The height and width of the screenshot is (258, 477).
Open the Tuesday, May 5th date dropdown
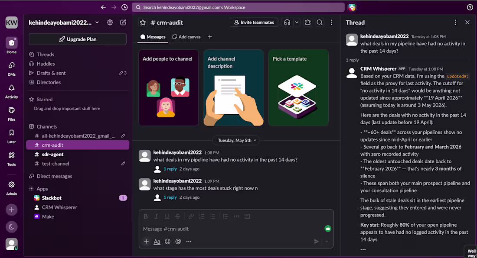pyautogui.click(x=237, y=140)
